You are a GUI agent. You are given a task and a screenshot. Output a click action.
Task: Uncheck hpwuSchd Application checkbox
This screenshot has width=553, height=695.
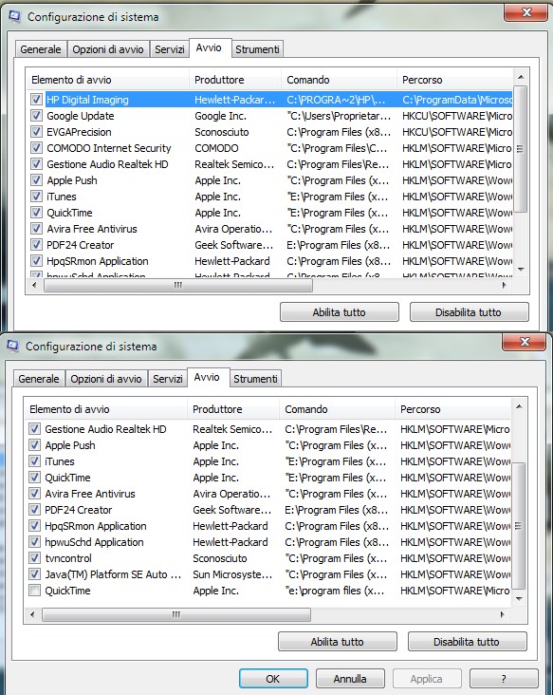click(34, 541)
